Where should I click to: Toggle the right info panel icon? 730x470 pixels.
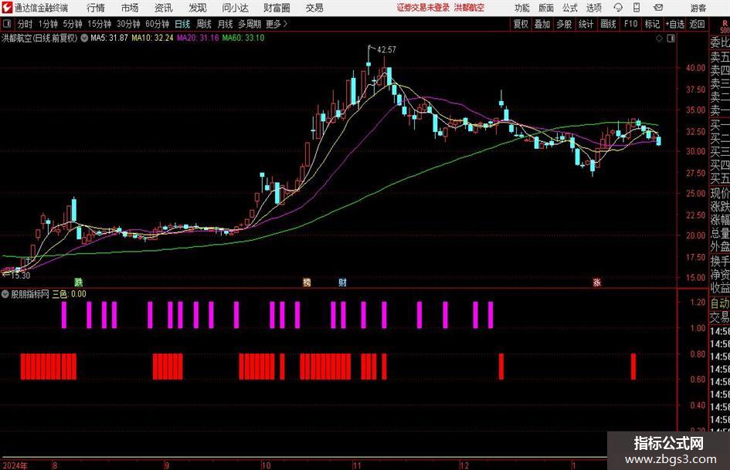671,39
